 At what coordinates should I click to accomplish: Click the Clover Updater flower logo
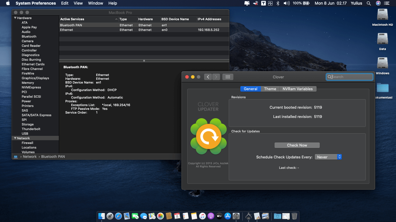(208, 136)
